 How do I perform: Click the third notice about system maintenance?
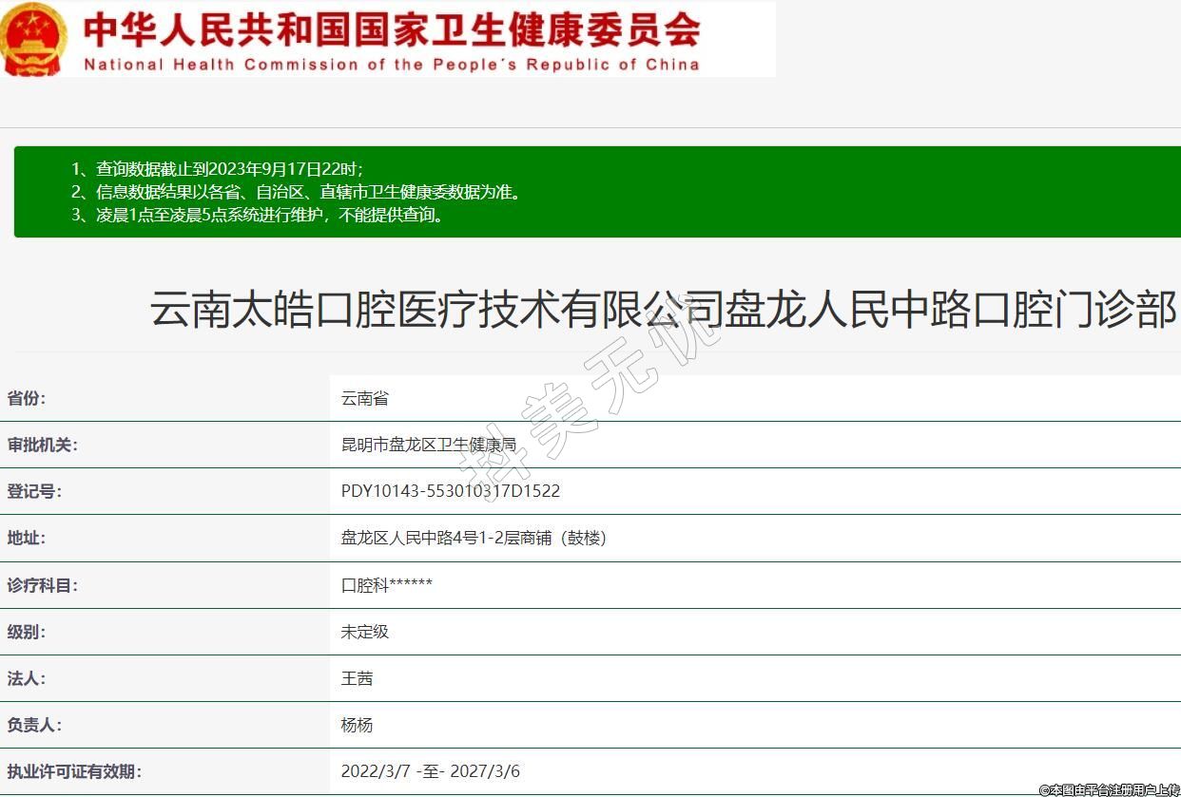click(257, 215)
